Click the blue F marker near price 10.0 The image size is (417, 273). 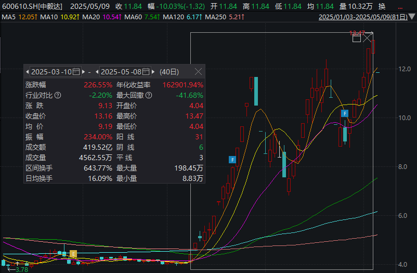coord(345,113)
